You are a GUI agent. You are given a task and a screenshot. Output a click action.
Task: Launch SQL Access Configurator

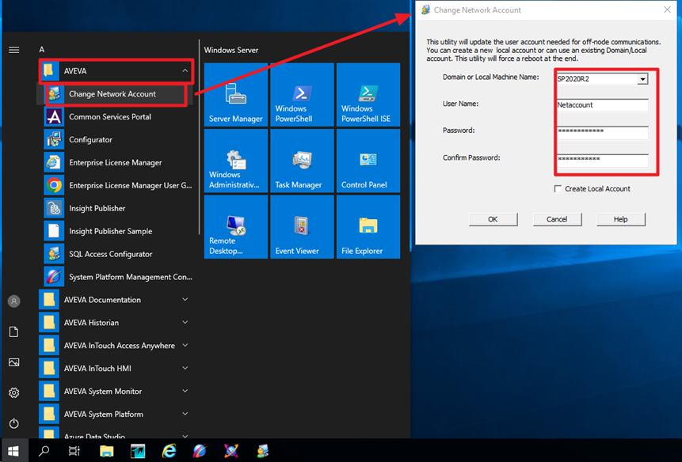pyautogui.click(x=116, y=254)
